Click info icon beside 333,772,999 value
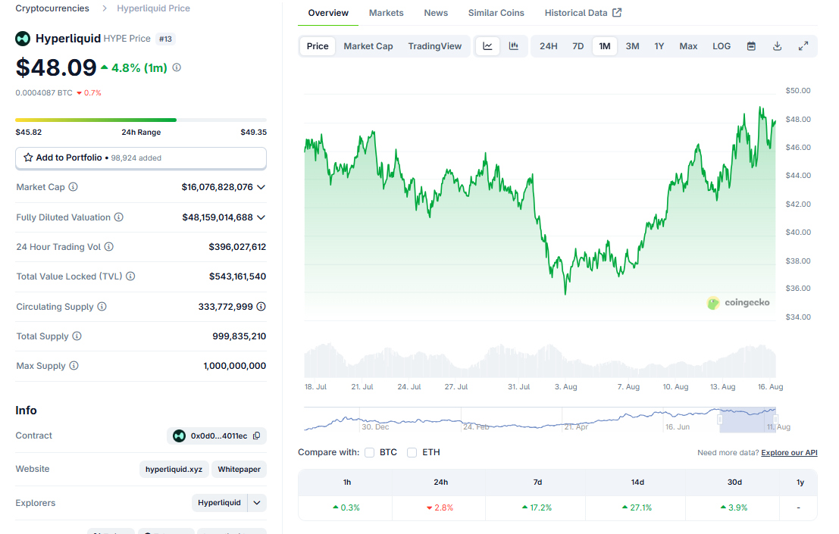This screenshot has height=534, width=839. [x=261, y=306]
